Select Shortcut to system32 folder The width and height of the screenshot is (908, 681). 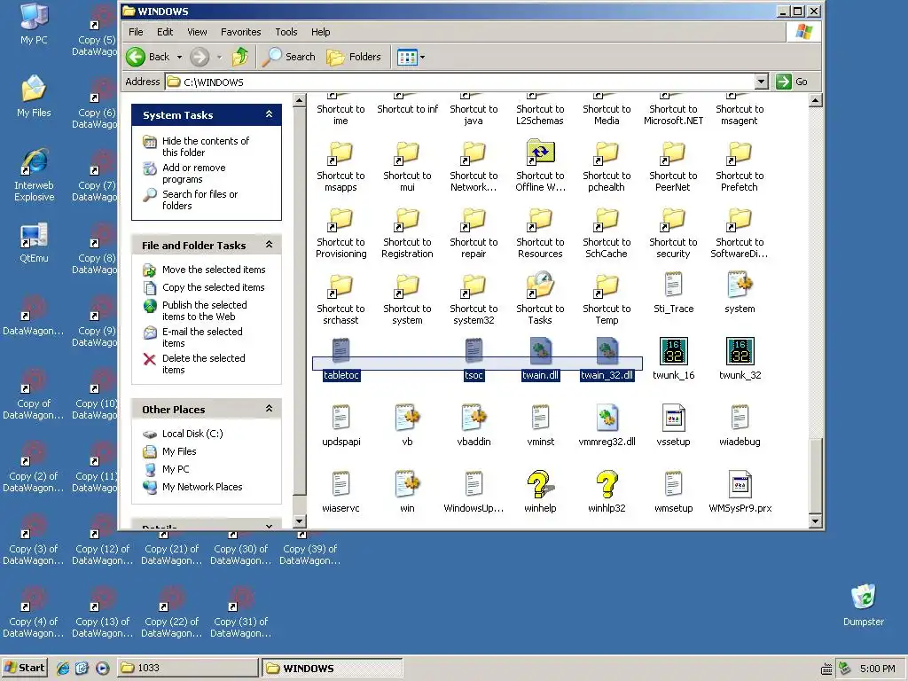474,285
